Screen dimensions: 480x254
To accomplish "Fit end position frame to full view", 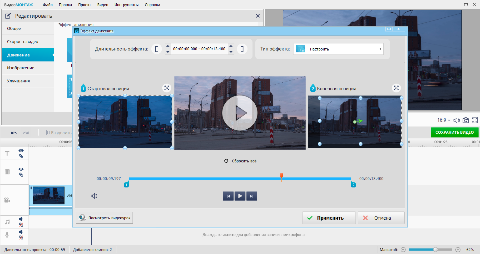I will click(396, 88).
